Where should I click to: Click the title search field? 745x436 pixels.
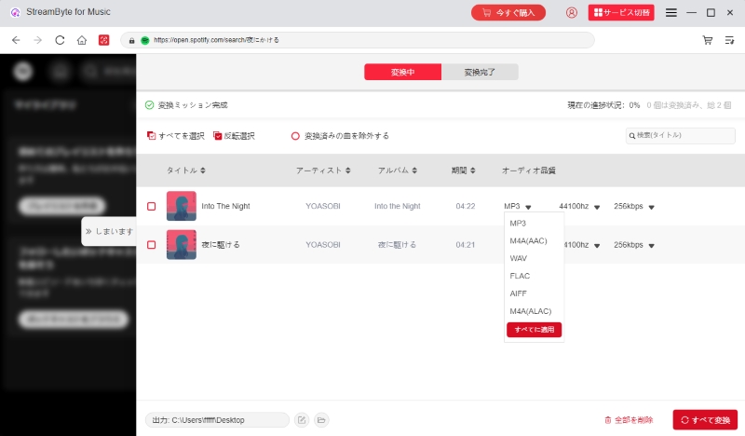pyautogui.click(x=681, y=135)
